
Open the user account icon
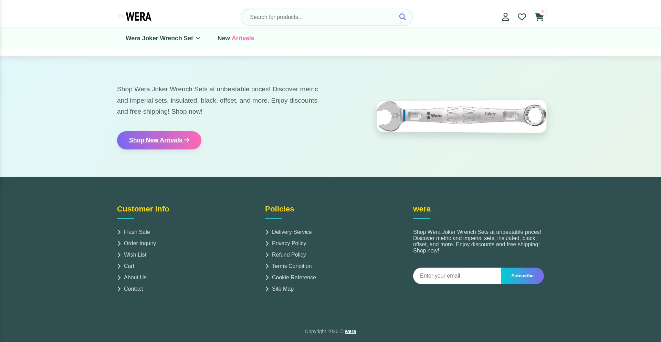tap(505, 17)
